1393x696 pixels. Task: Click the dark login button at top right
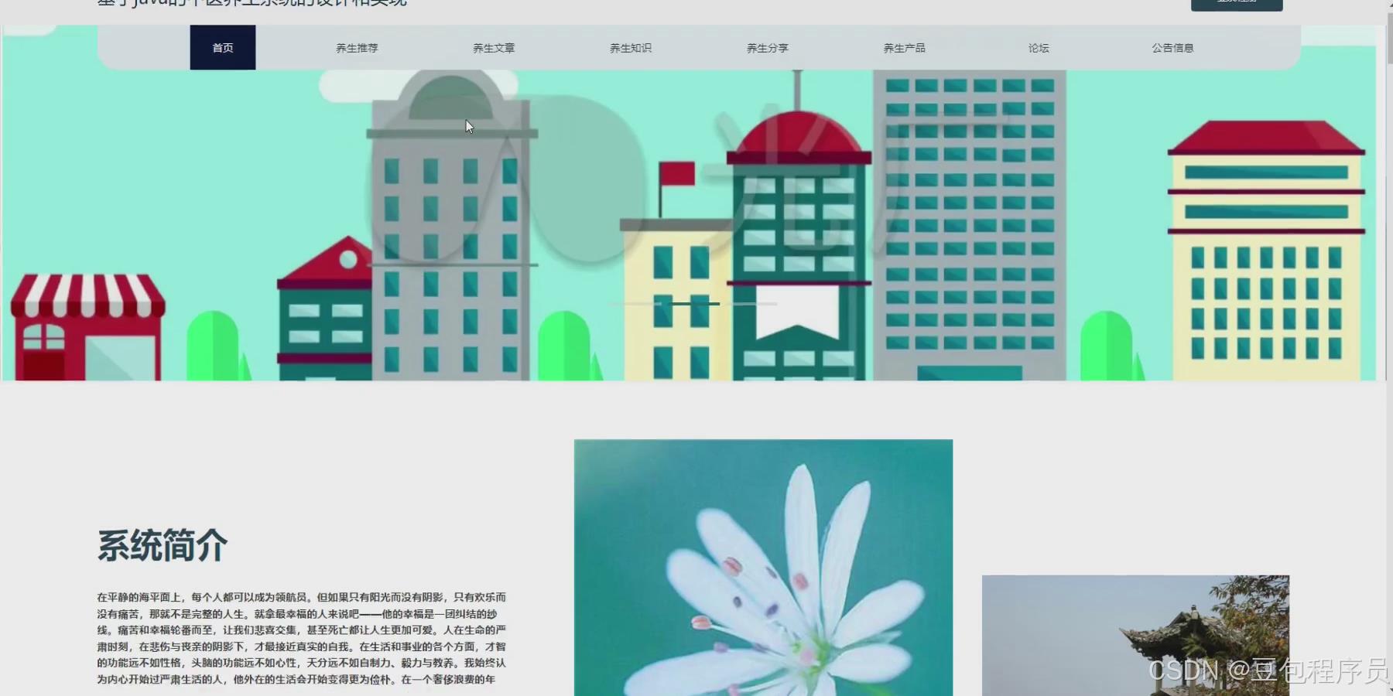tap(1236, 4)
